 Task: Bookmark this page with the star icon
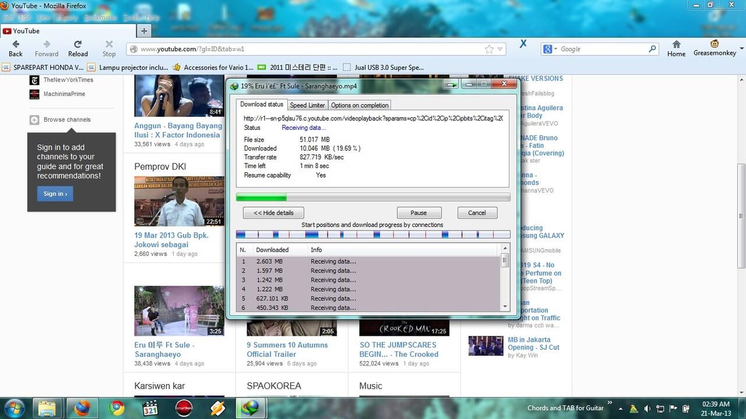coord(490,49)
